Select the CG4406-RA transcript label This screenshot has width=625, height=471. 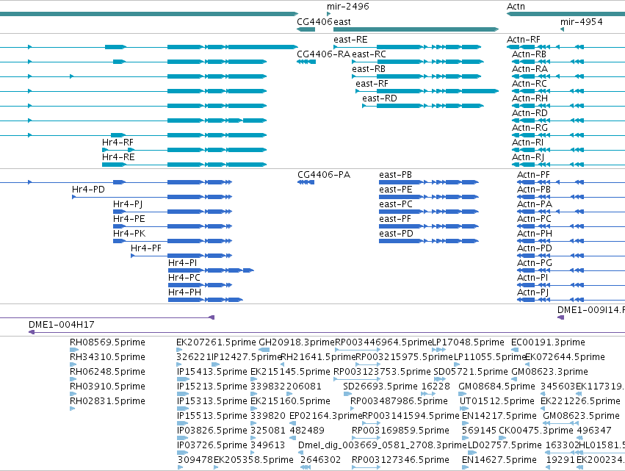[324, 54]
